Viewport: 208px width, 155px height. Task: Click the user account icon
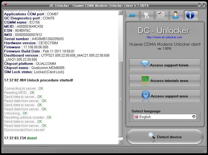(176, 15)
